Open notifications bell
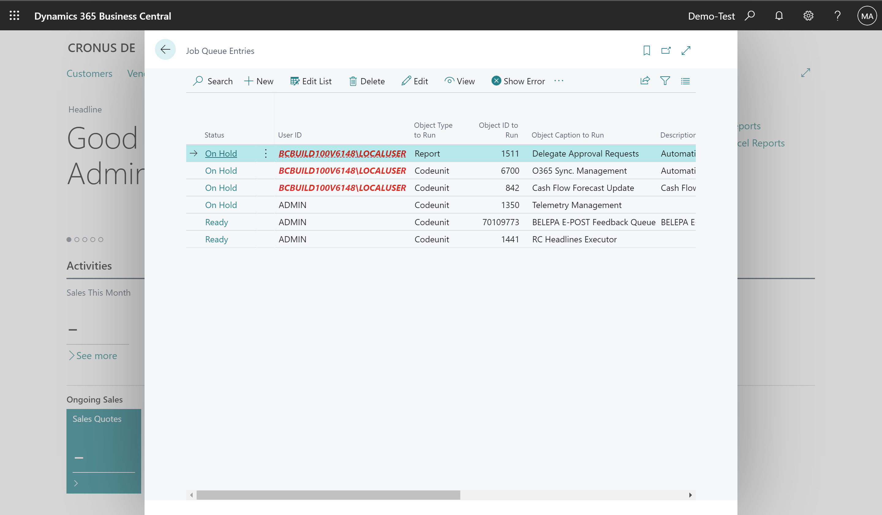The width and height of the screenshot is (882, 515). (779, 16)
